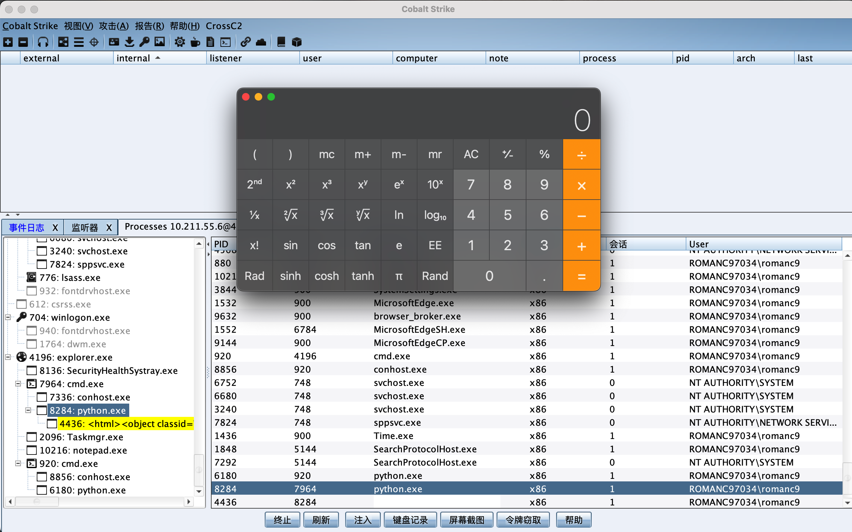
Task: Switch to pivot graph view icon
Action: point(63,42)
